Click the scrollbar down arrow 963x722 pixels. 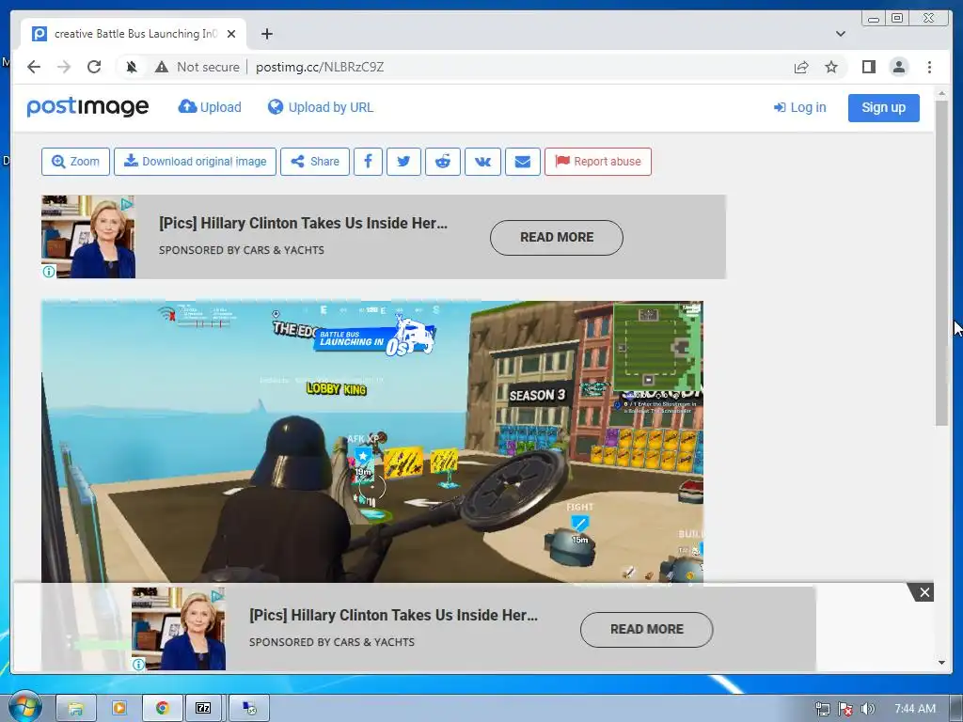pyautogui.click(x=941, y=663)
